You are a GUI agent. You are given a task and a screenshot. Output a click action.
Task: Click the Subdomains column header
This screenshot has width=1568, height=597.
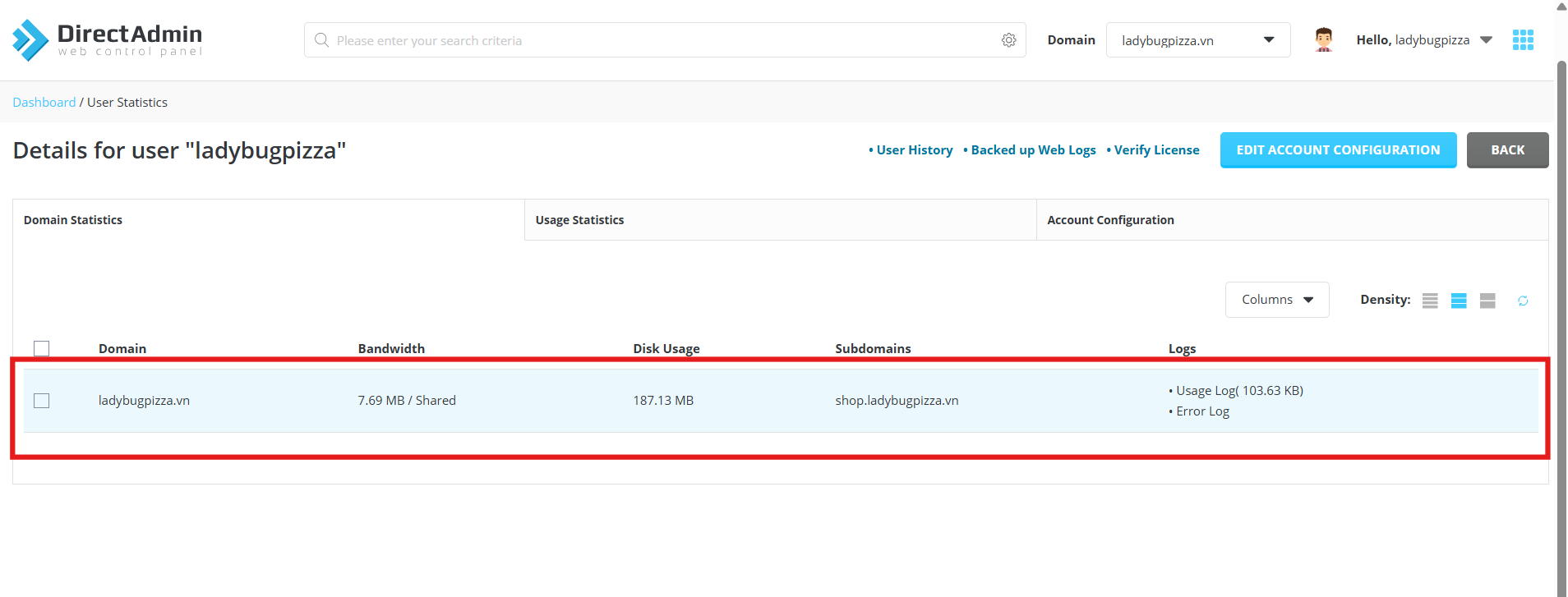point(873,349)
